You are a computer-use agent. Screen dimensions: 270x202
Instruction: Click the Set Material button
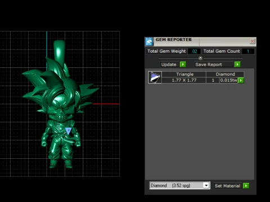[227, 186]
